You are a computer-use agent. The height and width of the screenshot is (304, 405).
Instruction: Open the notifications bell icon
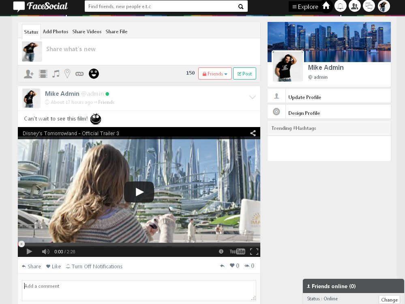pyautogui.click(x=341, y=6)
